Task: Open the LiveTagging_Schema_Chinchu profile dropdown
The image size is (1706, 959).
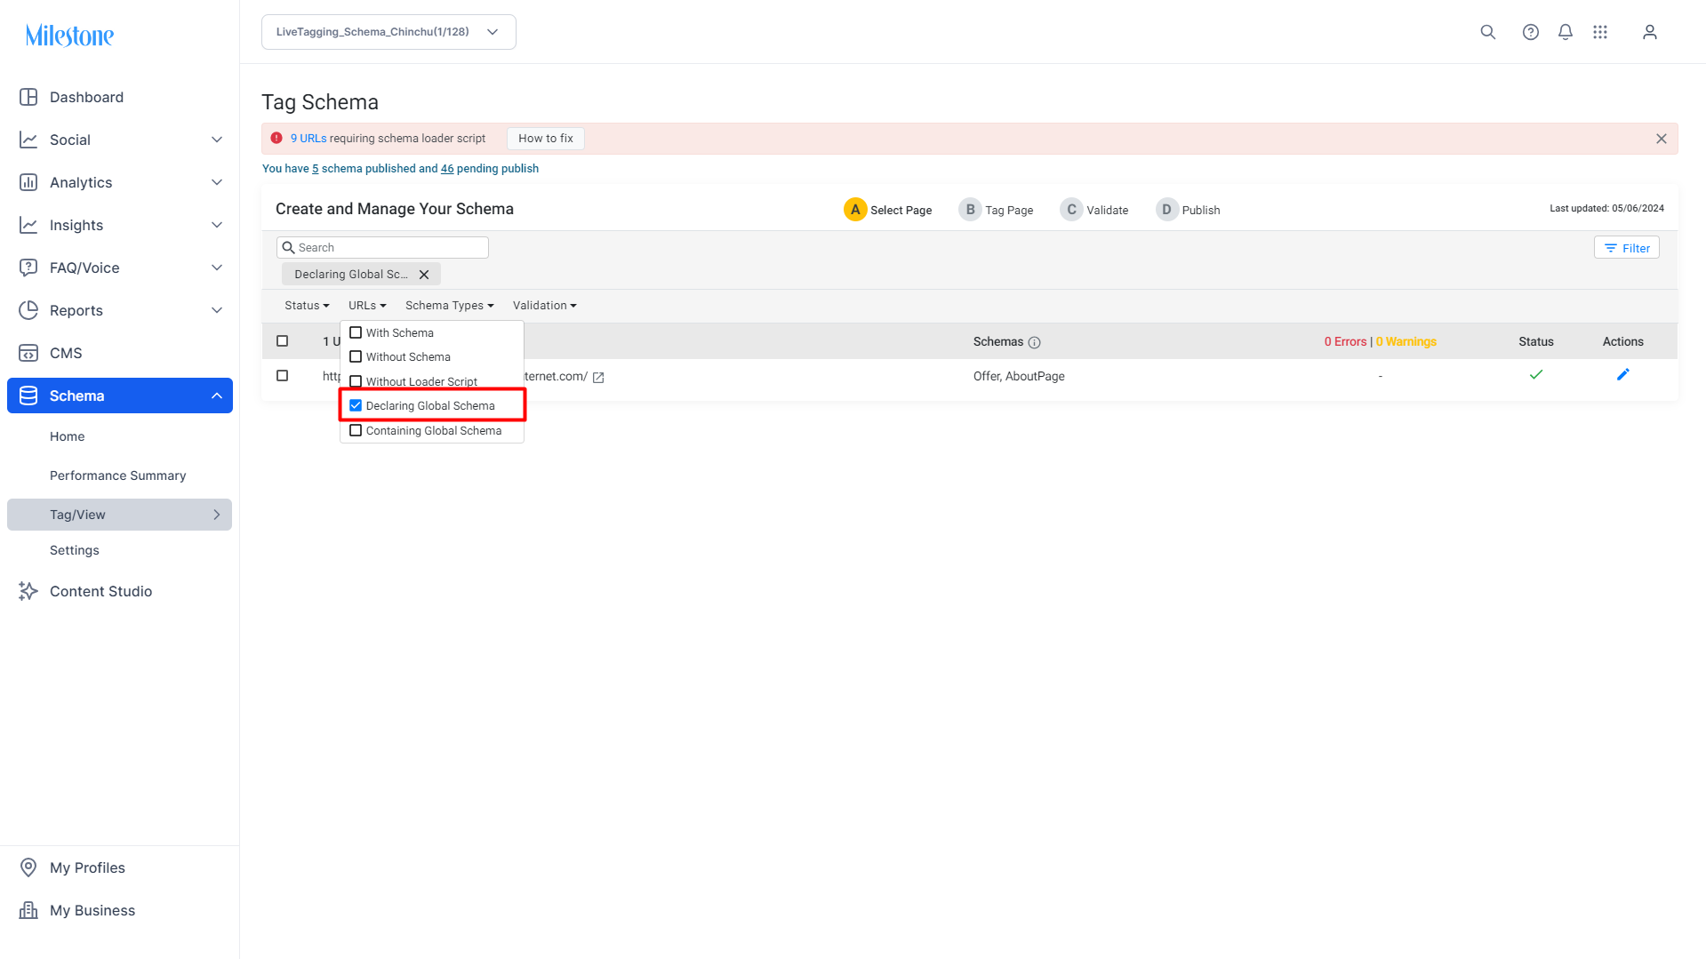Action: (388, 32)
